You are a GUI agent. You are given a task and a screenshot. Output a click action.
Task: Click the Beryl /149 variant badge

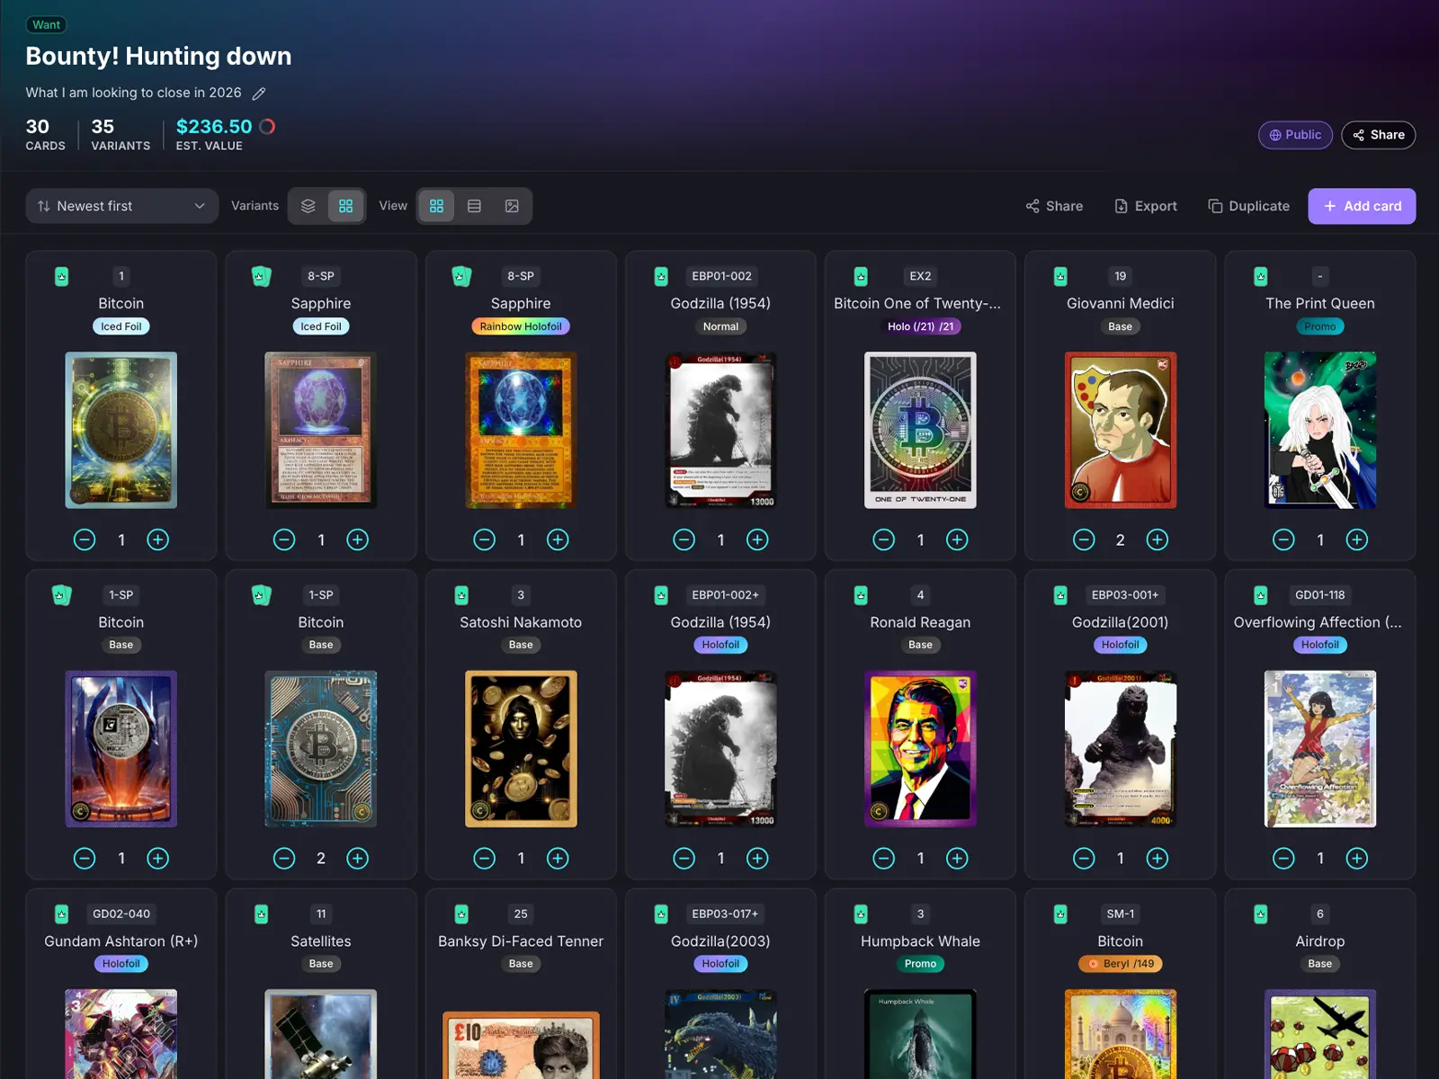tap(1121, 964)
